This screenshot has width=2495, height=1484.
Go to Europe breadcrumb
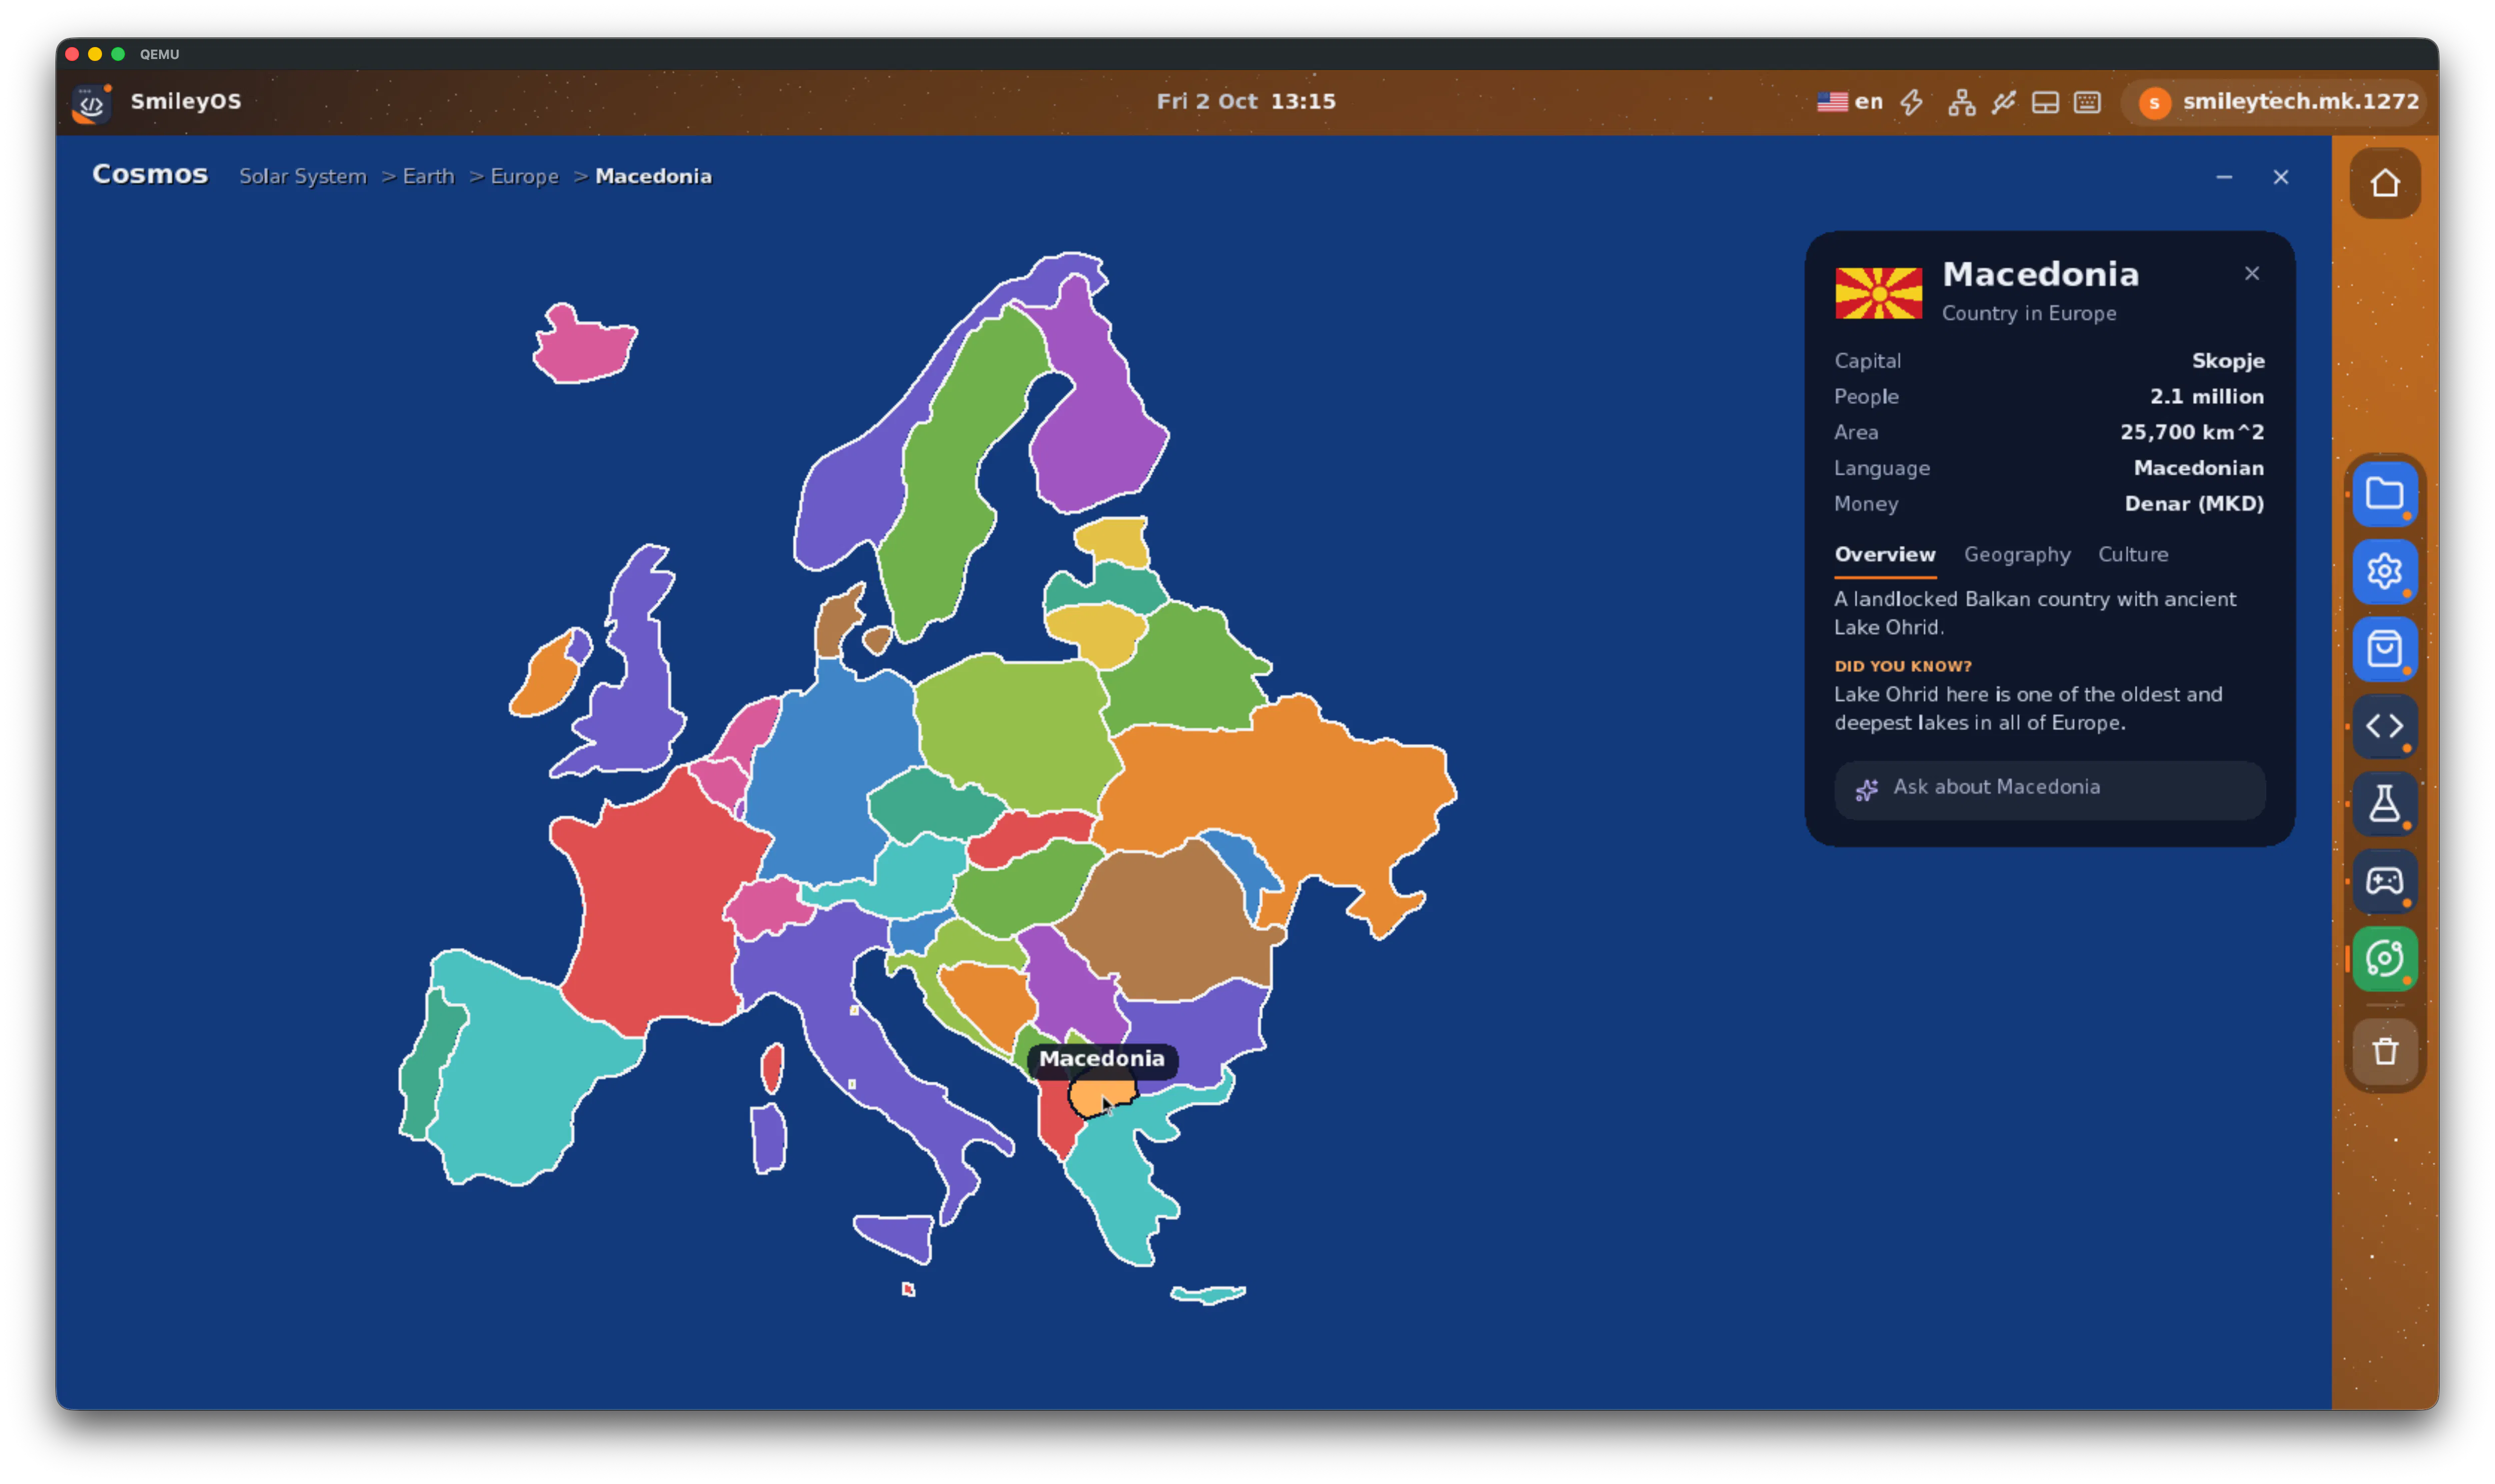524,176
